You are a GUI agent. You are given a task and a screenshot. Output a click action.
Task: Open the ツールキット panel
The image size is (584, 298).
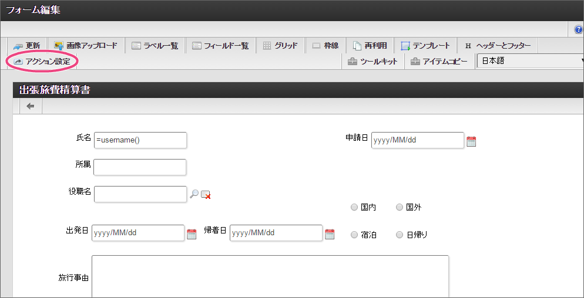372,62
